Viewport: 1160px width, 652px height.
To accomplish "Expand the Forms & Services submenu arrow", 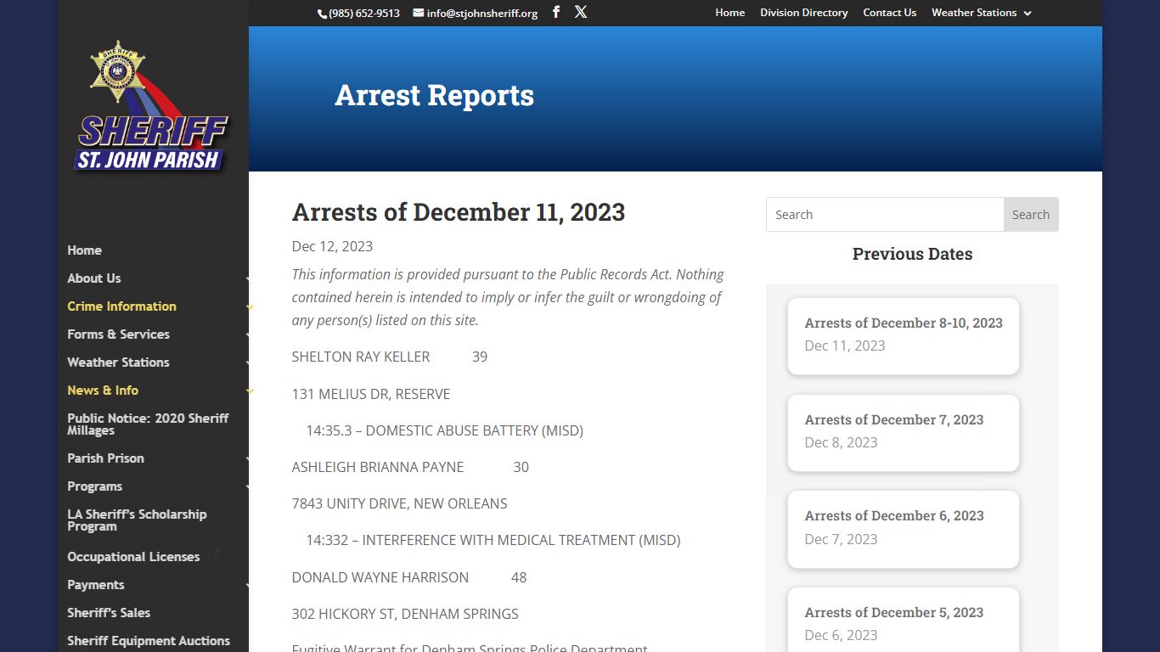I will click(249, 335).
